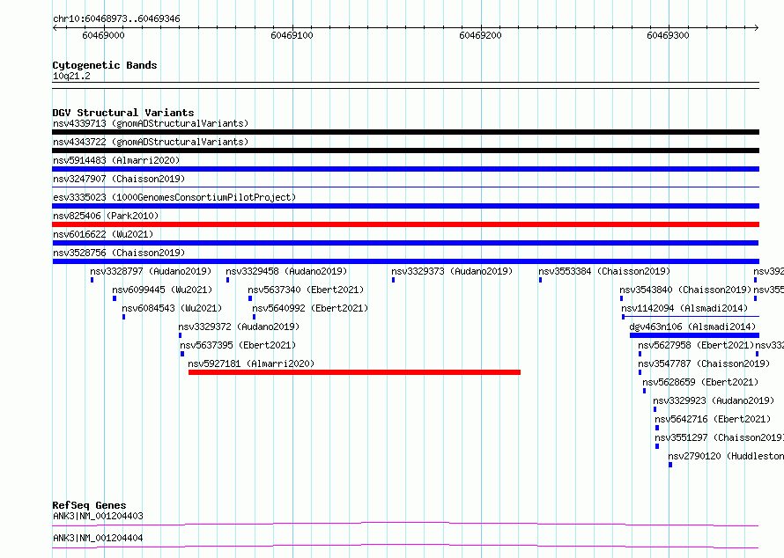Click nsv3553384 (Chaisson2019) label
The image size is (784, 558).
pyautogui.click(x=604, y=271)
